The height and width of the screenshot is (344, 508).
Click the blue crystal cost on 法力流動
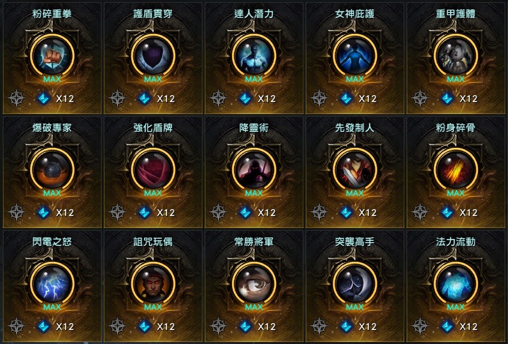[x=447, y=326]
